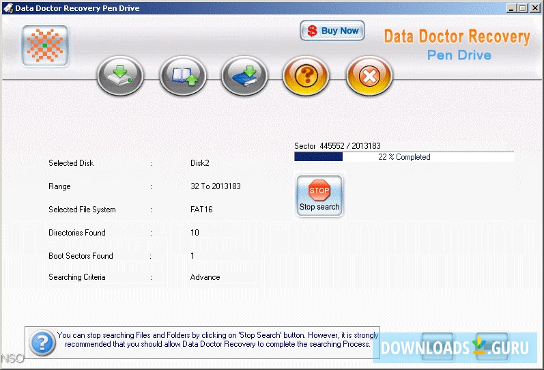Screen dimensions: 544x370
Task: Click the title bar application icon
Action: click(x=8, y=8)
